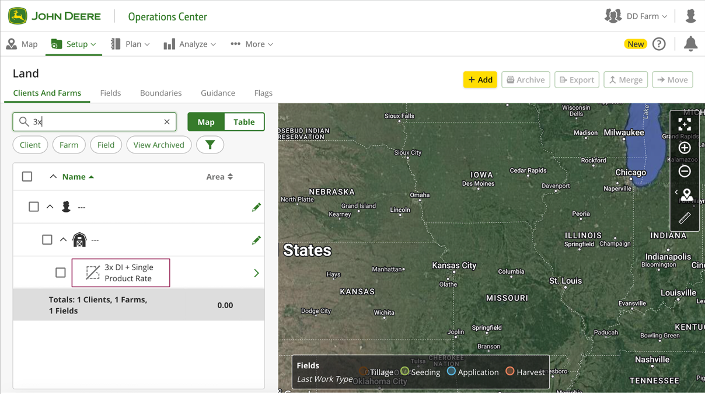Clear the search box with X
Image resolution: width=705 pixels, height=394 pixels.
pos(167,122)
